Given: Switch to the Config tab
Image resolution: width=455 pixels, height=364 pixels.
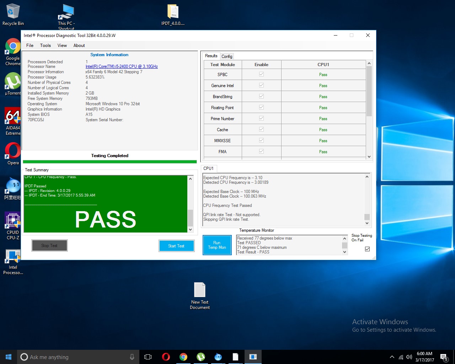Looking at the screenshot, I should (227, 56).
